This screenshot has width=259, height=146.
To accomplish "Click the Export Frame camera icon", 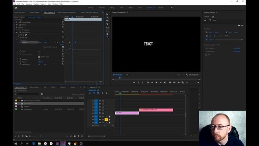I will click(178, 82).
